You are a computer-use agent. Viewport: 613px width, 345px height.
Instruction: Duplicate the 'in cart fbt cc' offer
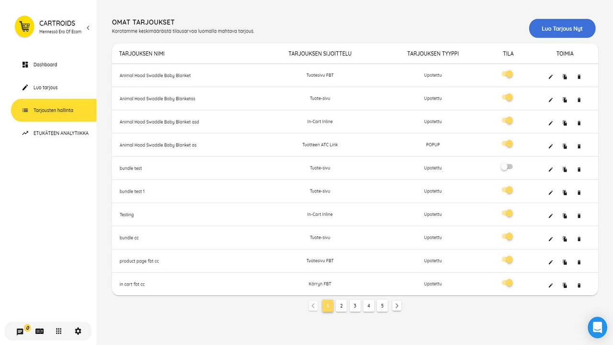coord(565,286)
